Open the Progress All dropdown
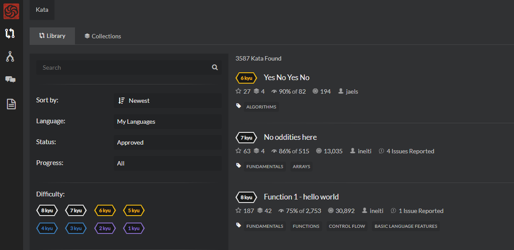This screenshot has width=514, height=250. point(167,163)
